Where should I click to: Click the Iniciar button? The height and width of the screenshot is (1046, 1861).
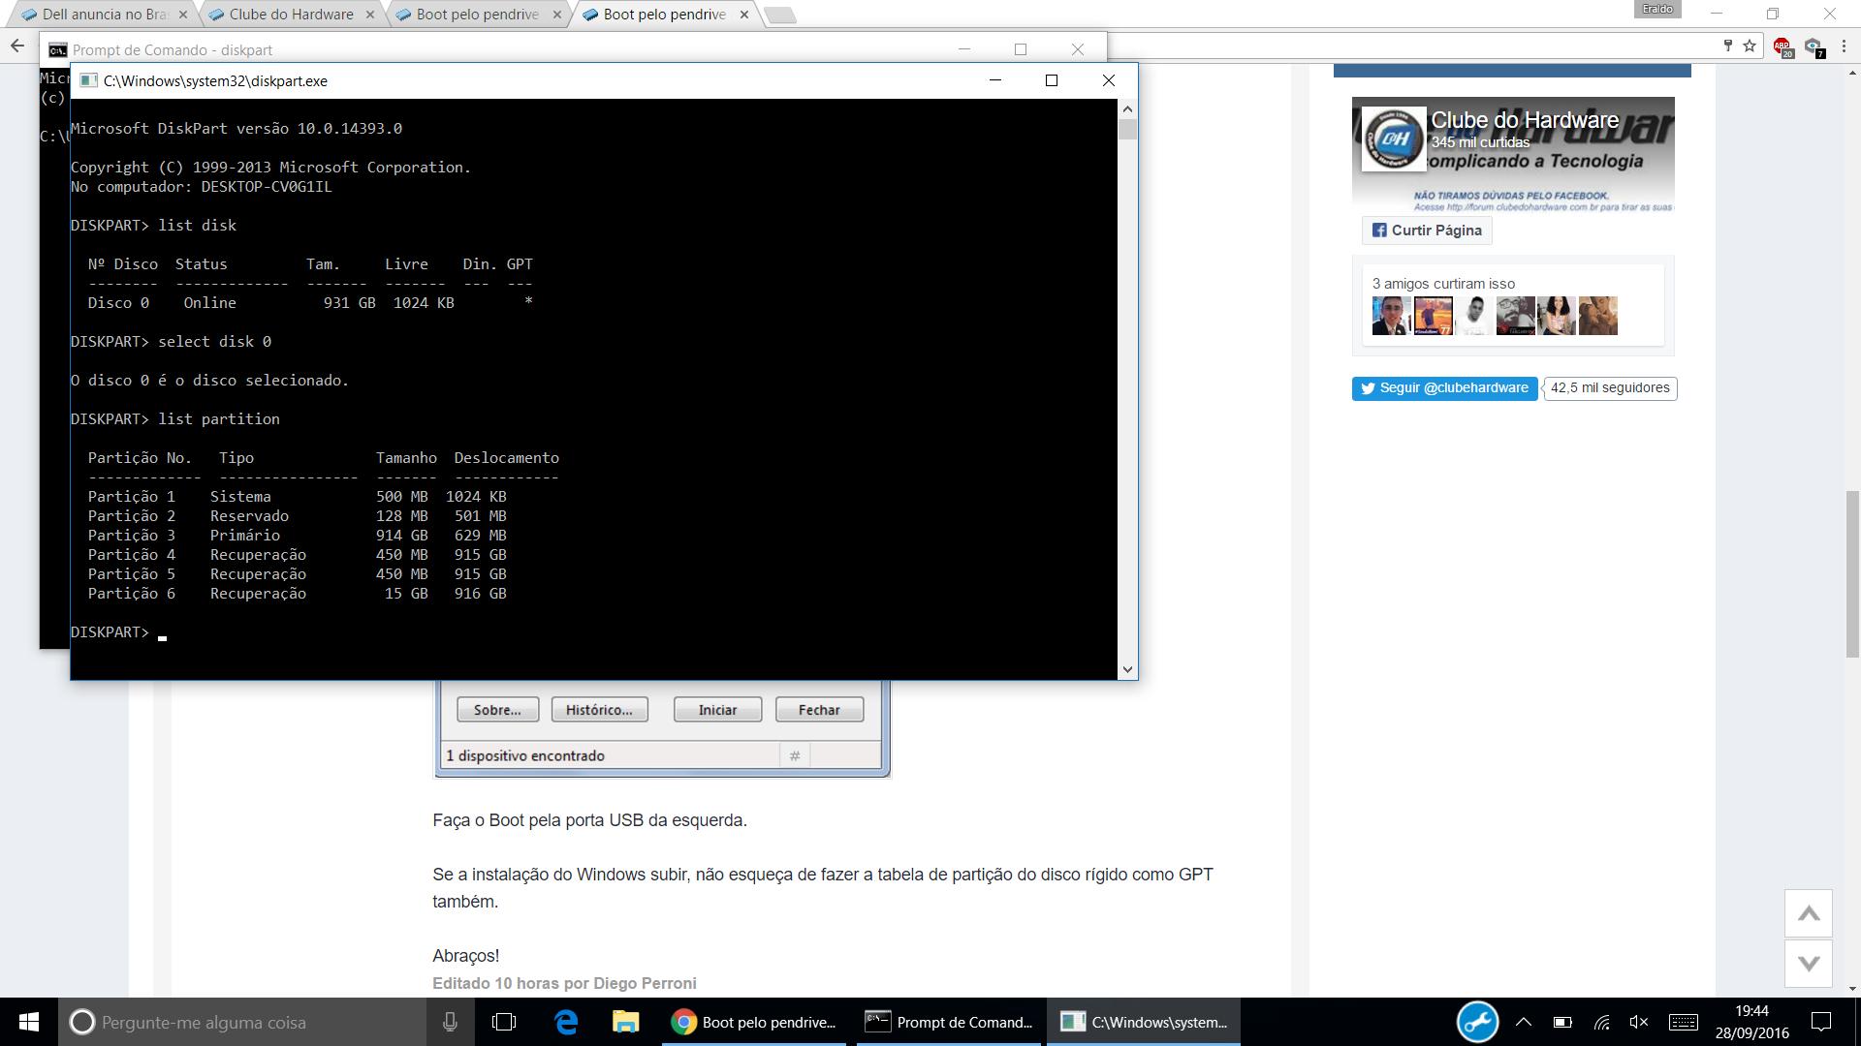pos(717,710)
